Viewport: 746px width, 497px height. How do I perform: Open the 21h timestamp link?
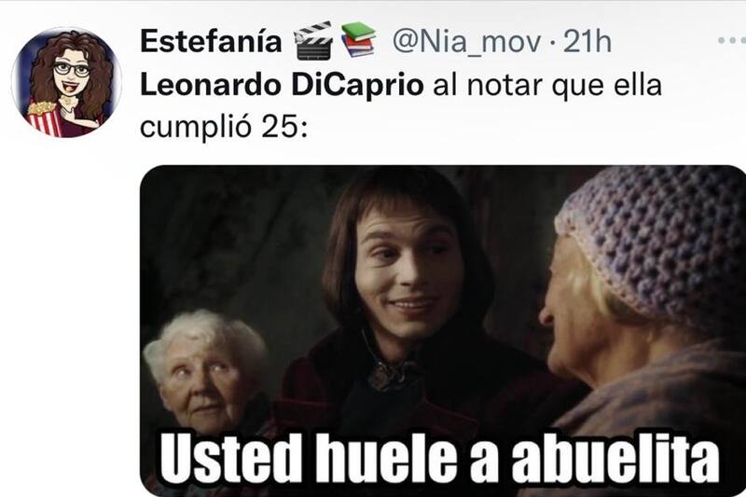click(587, 42)
